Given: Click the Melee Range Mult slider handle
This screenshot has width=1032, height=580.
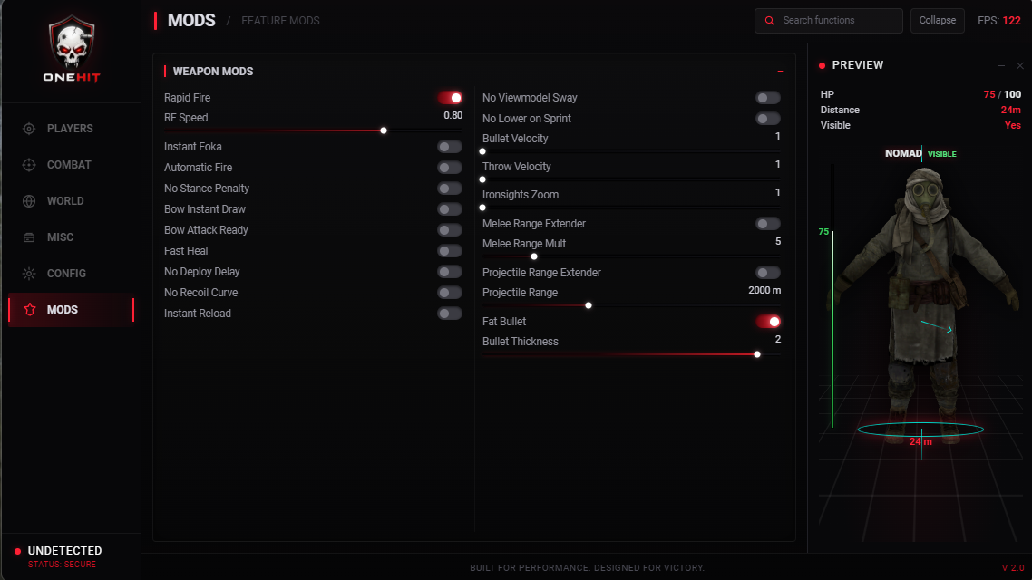Looking at the screenshot, I should pyautogui.click(x=534, y=256).
